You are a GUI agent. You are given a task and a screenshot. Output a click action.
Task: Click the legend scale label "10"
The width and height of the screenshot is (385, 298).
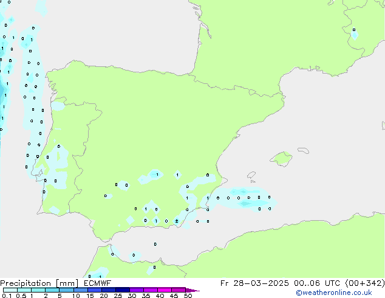pyautogui.click(x=76, y=296)
